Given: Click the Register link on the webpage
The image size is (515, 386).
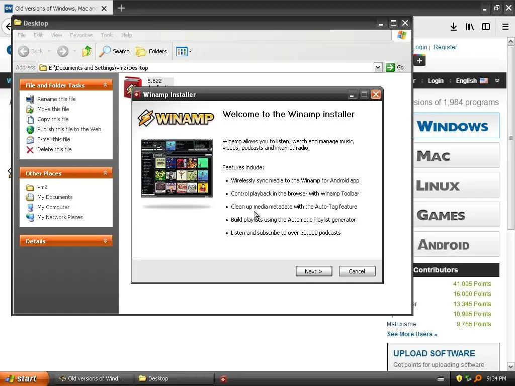Looking at the screenshot, I should (445, 47).
